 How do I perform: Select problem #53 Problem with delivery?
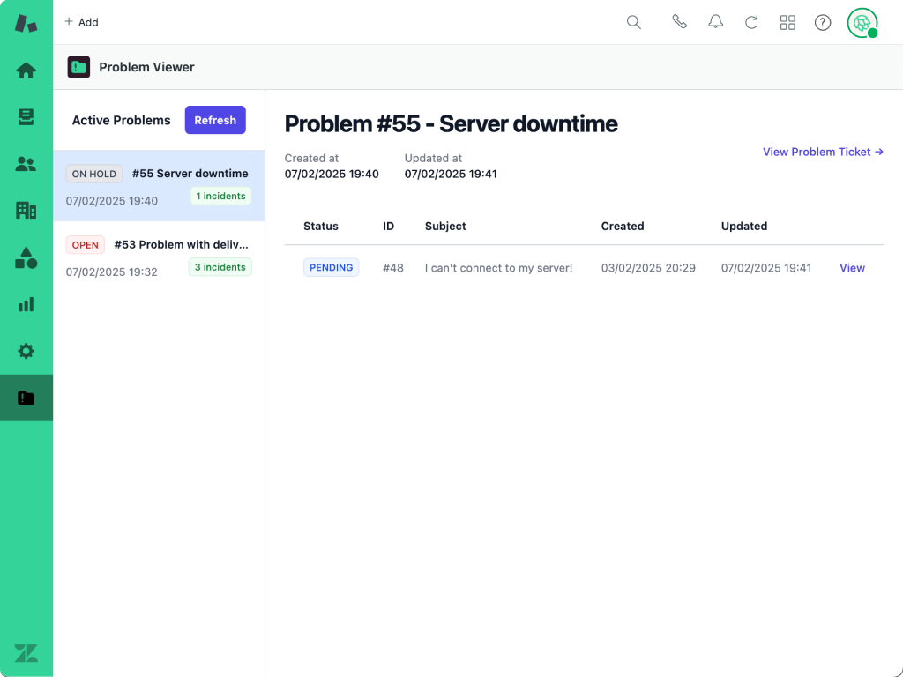click(159, 257)
